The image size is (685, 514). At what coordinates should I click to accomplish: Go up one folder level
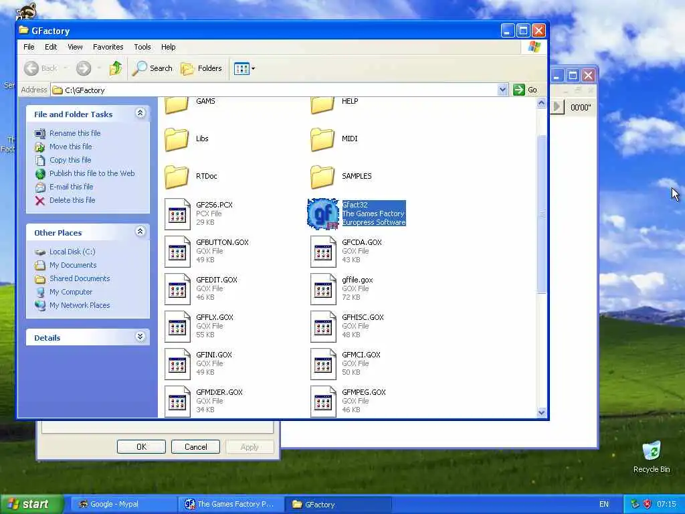pyautogui.click(x=116, y=68)
